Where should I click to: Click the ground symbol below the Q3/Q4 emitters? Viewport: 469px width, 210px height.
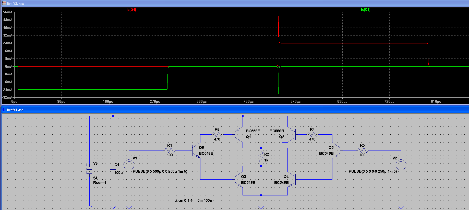pyautogui.click(x=261, y=207)
